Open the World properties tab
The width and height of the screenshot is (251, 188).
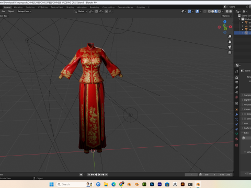click(236, 97)
